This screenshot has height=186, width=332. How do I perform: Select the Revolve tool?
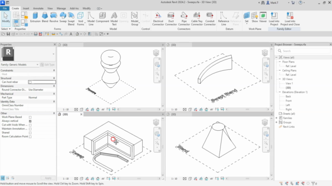(53, 17)
